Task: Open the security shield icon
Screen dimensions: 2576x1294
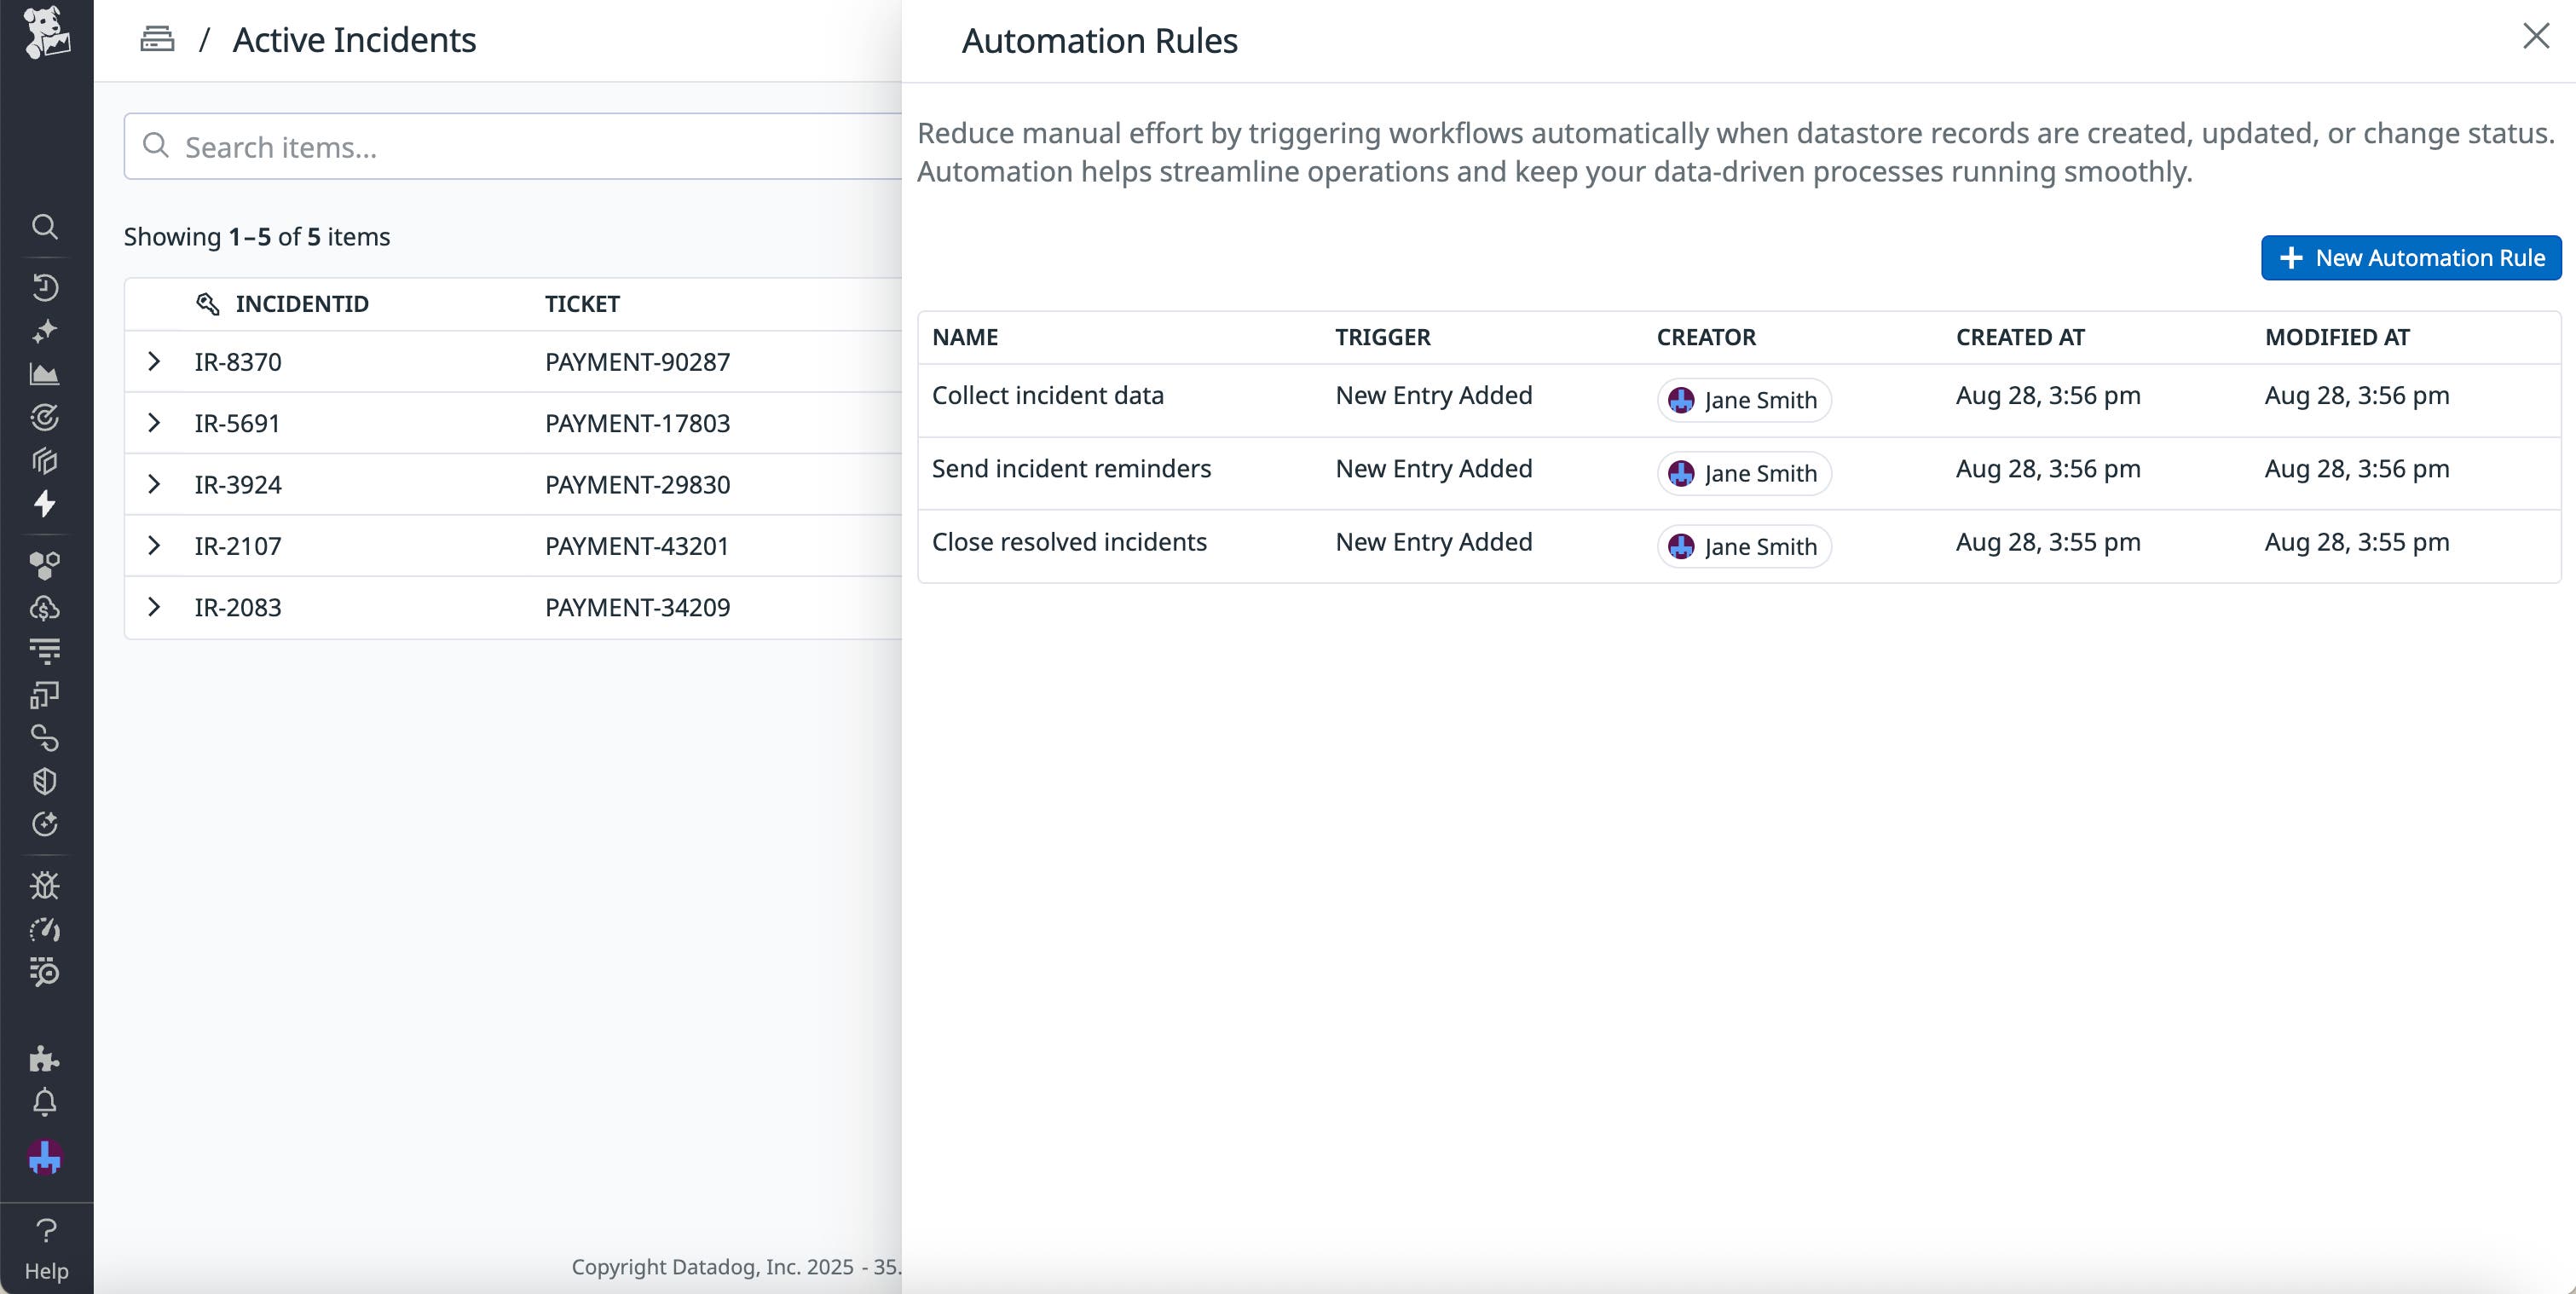Action: (45, 781)
